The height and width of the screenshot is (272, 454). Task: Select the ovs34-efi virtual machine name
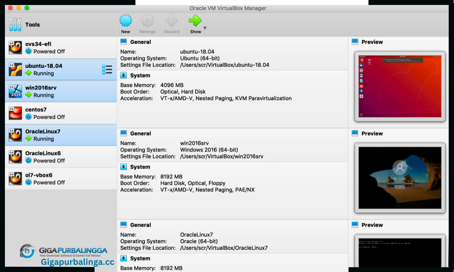coord(38,44)
